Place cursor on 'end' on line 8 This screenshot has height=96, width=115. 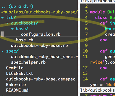(x=104, y=40)
